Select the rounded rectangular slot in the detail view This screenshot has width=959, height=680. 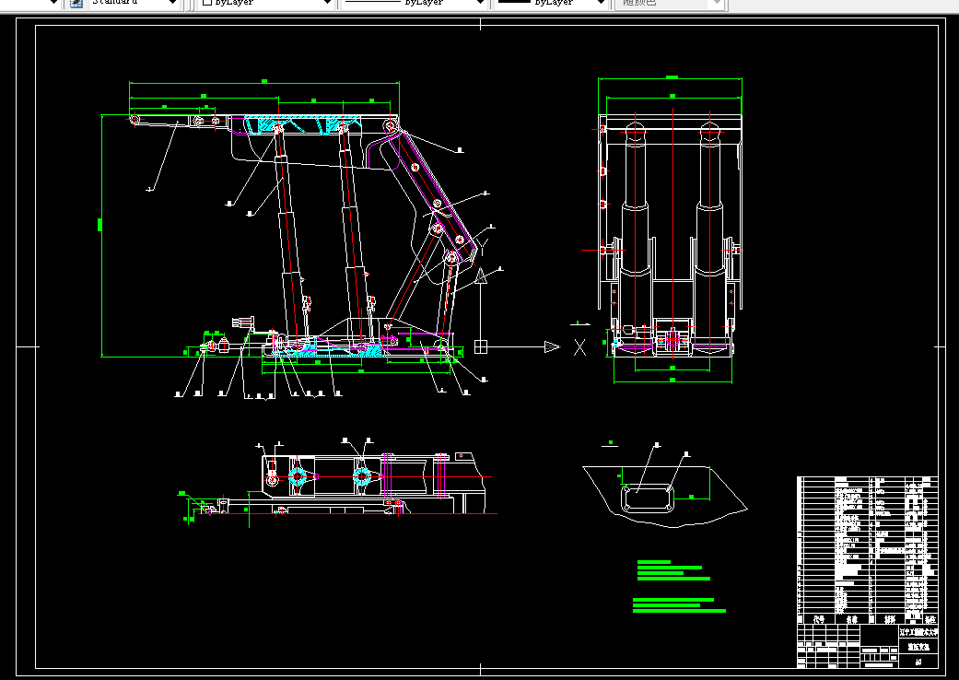(647, 498)
